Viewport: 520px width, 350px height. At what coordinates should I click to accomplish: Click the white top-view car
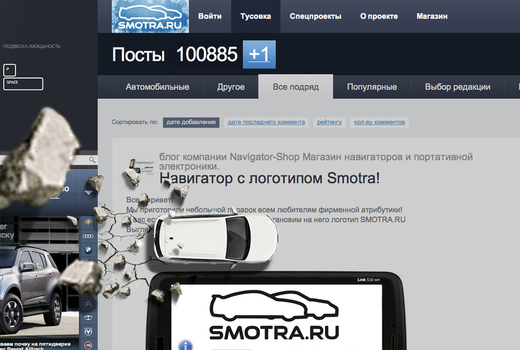click(x=216, y=237)
